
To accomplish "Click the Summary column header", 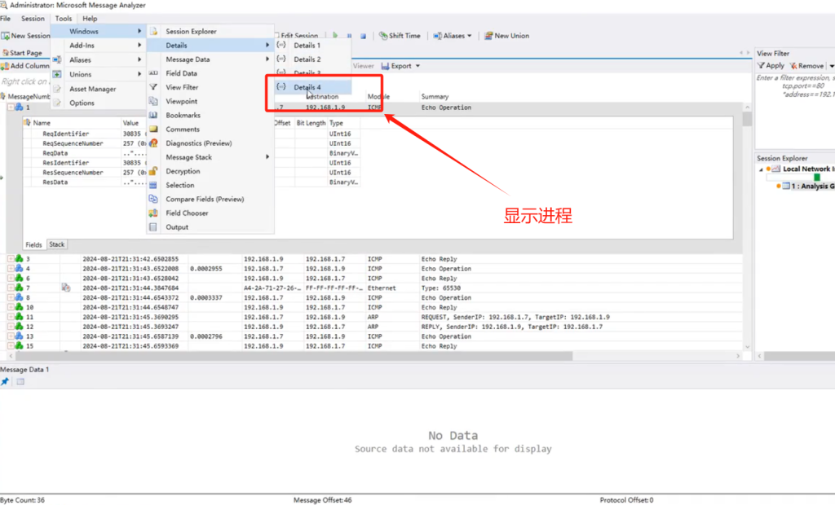I will tap(435, 96).
